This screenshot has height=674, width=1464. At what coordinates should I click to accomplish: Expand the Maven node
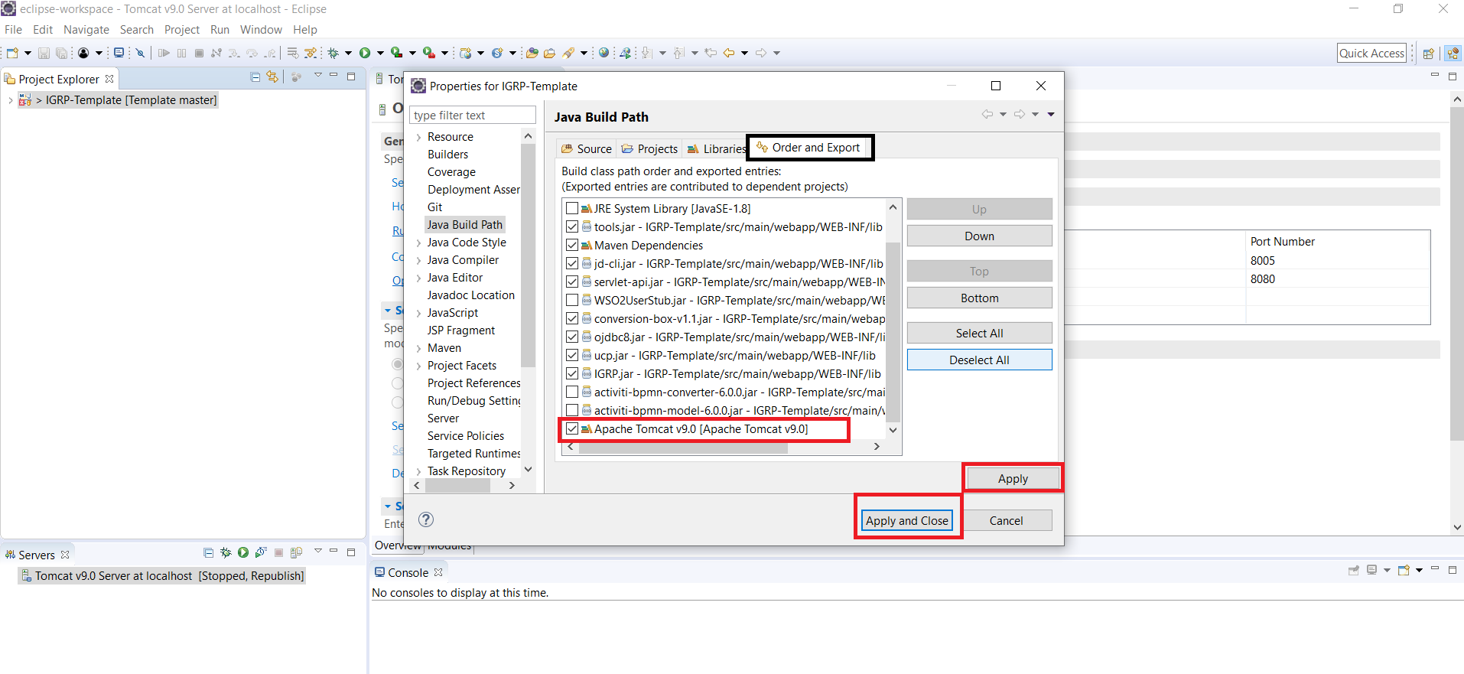pos(418,349)
